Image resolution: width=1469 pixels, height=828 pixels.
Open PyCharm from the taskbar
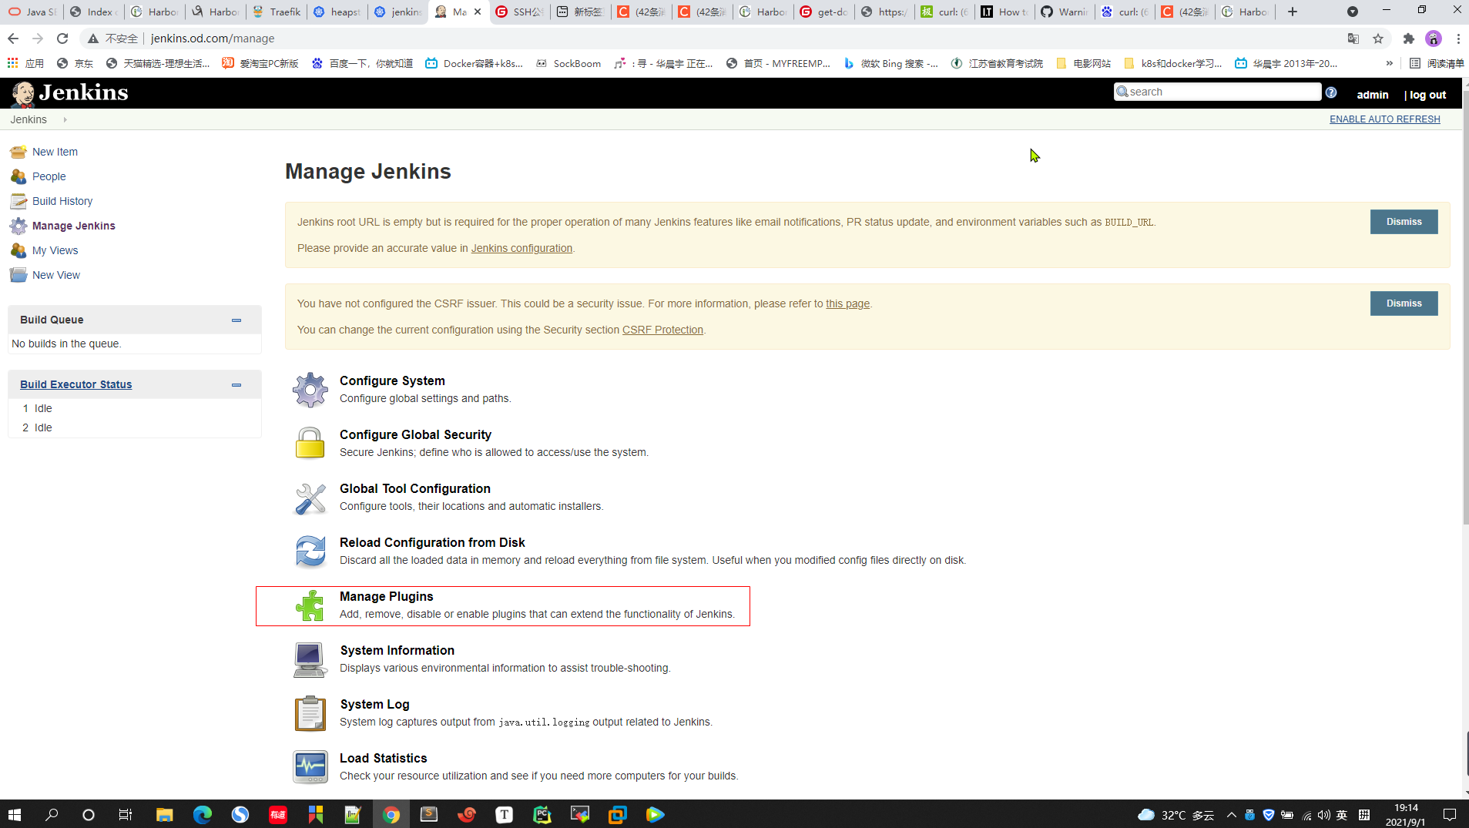tap(542, 814)
